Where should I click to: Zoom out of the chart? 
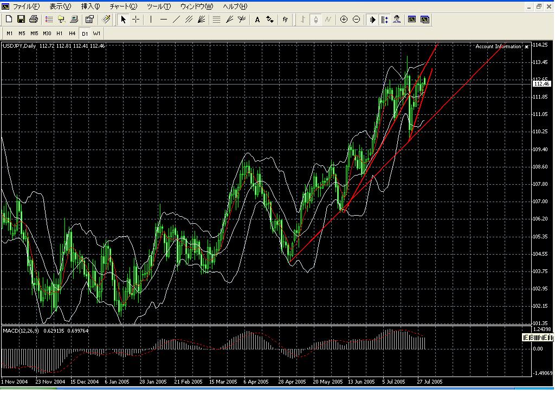click(356, 20)
